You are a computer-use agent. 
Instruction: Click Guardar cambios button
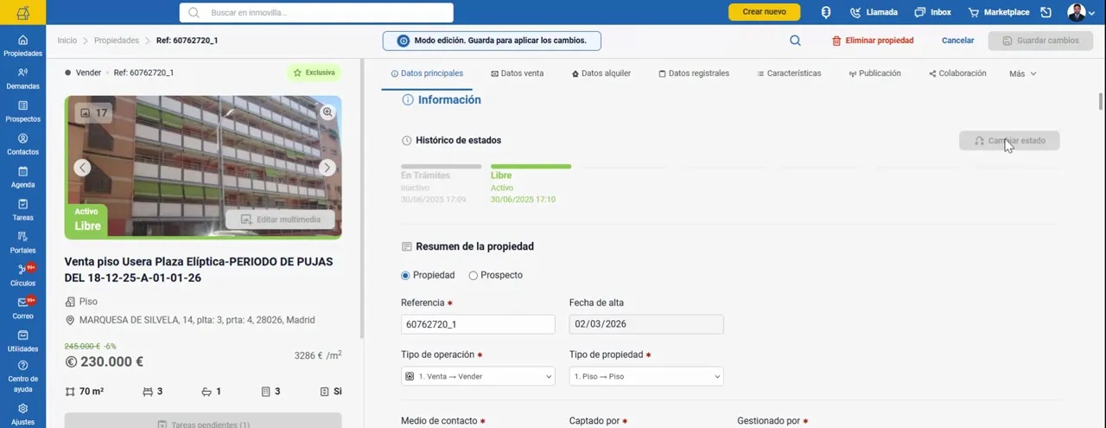point(1040,41)
